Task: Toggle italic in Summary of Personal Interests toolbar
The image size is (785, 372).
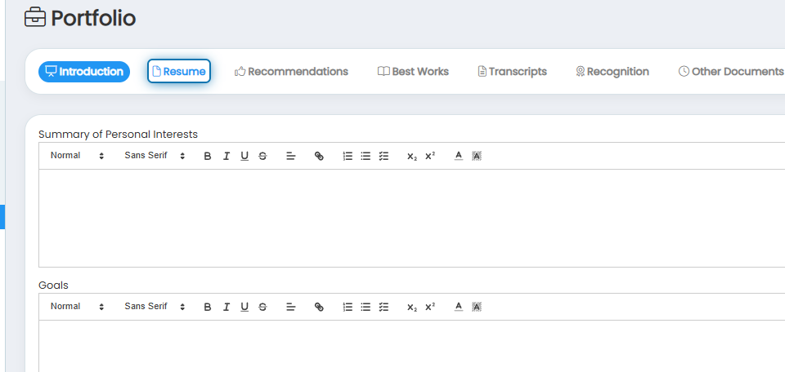Action: pyautogui.click(x=227, y=157)
